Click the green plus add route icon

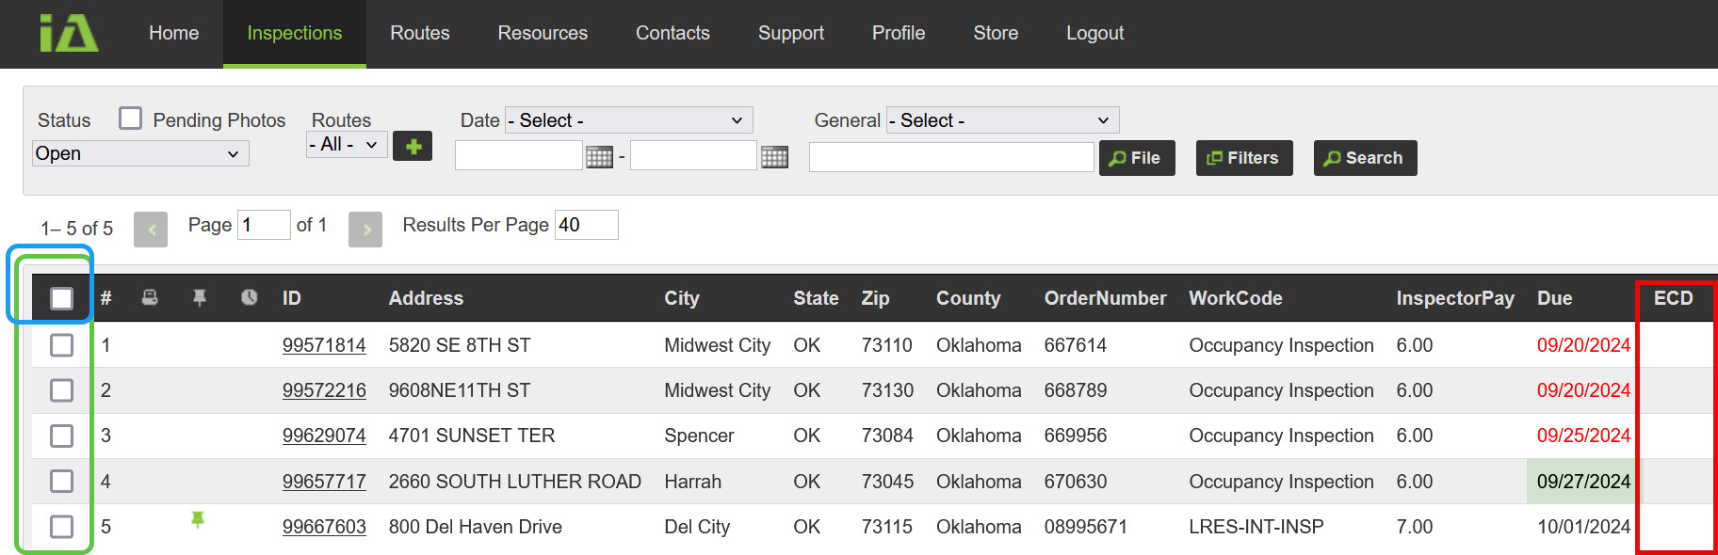pos(413,146)
